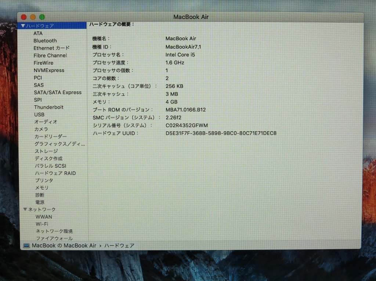The height and width of the screenshot is (281, 376).
Task: Open the WWAN network entry
Action: click(x=44, y=217)
